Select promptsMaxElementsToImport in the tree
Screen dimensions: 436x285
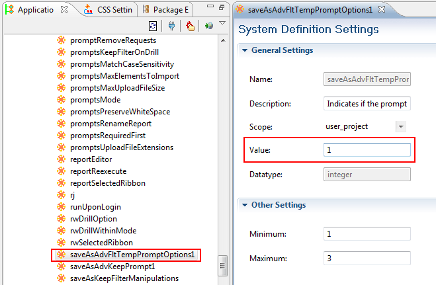(x=124, y=76)
